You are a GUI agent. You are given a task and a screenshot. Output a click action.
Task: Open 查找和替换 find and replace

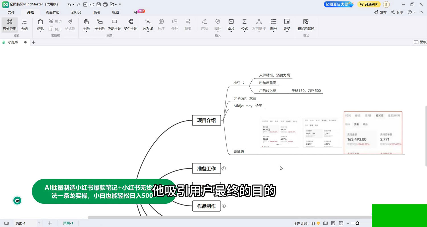(306, 22)
